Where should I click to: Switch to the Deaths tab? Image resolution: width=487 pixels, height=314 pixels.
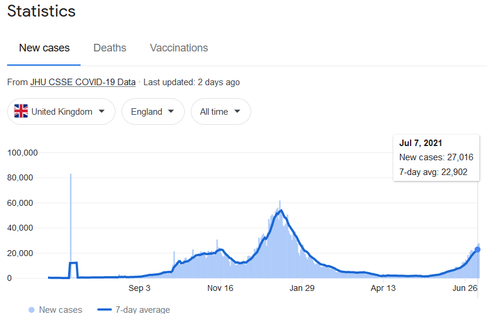(x=110, y=48)
